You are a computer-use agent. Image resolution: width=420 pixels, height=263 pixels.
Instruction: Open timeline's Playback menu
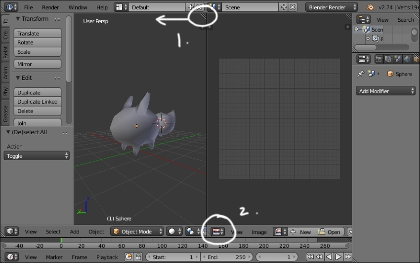click(107, 257)
